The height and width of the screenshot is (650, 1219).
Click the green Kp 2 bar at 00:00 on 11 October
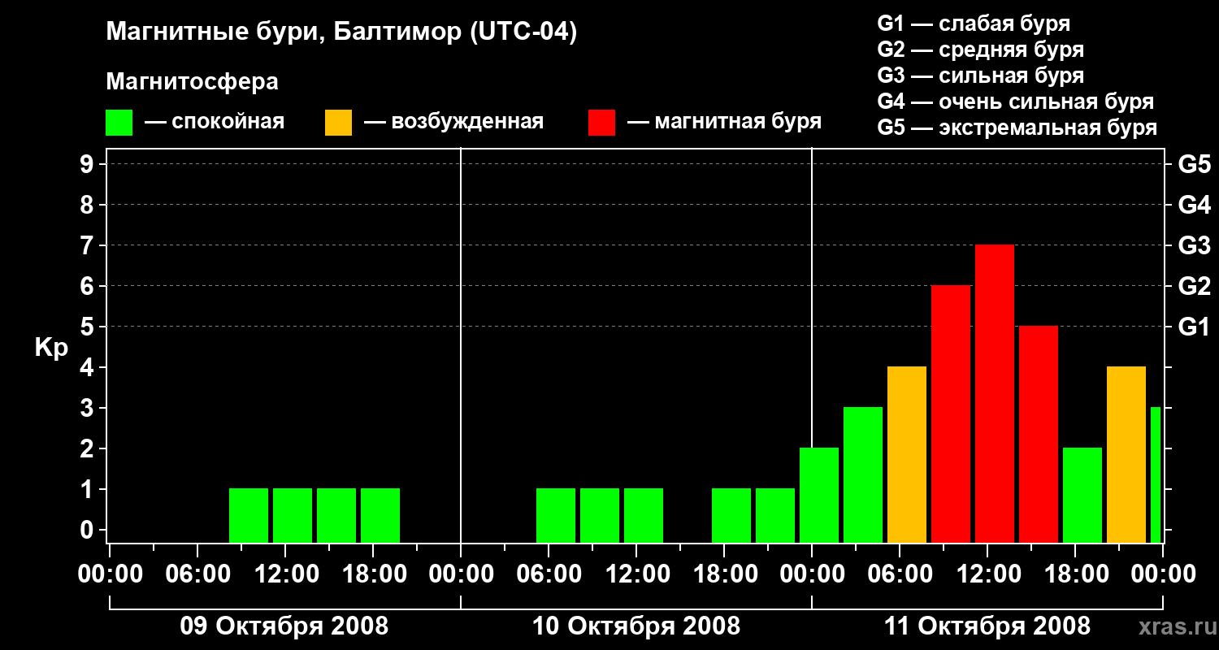(819, 495)
